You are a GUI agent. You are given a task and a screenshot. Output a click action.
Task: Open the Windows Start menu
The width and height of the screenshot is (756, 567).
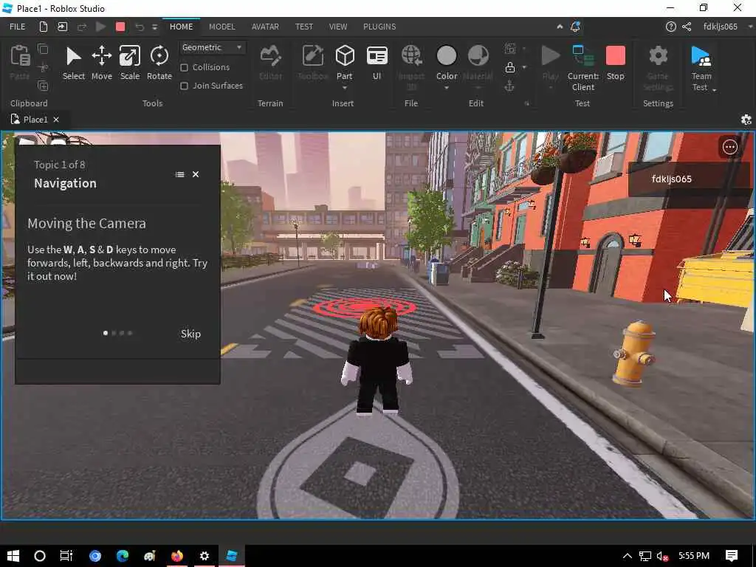(13, 556)
